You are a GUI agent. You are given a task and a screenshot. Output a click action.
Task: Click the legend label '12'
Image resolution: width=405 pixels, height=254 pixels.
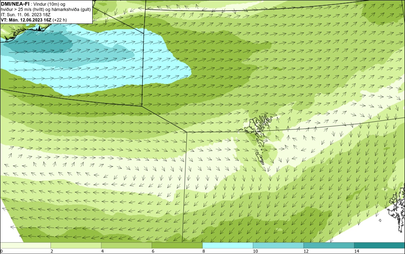tap(306, 251)
